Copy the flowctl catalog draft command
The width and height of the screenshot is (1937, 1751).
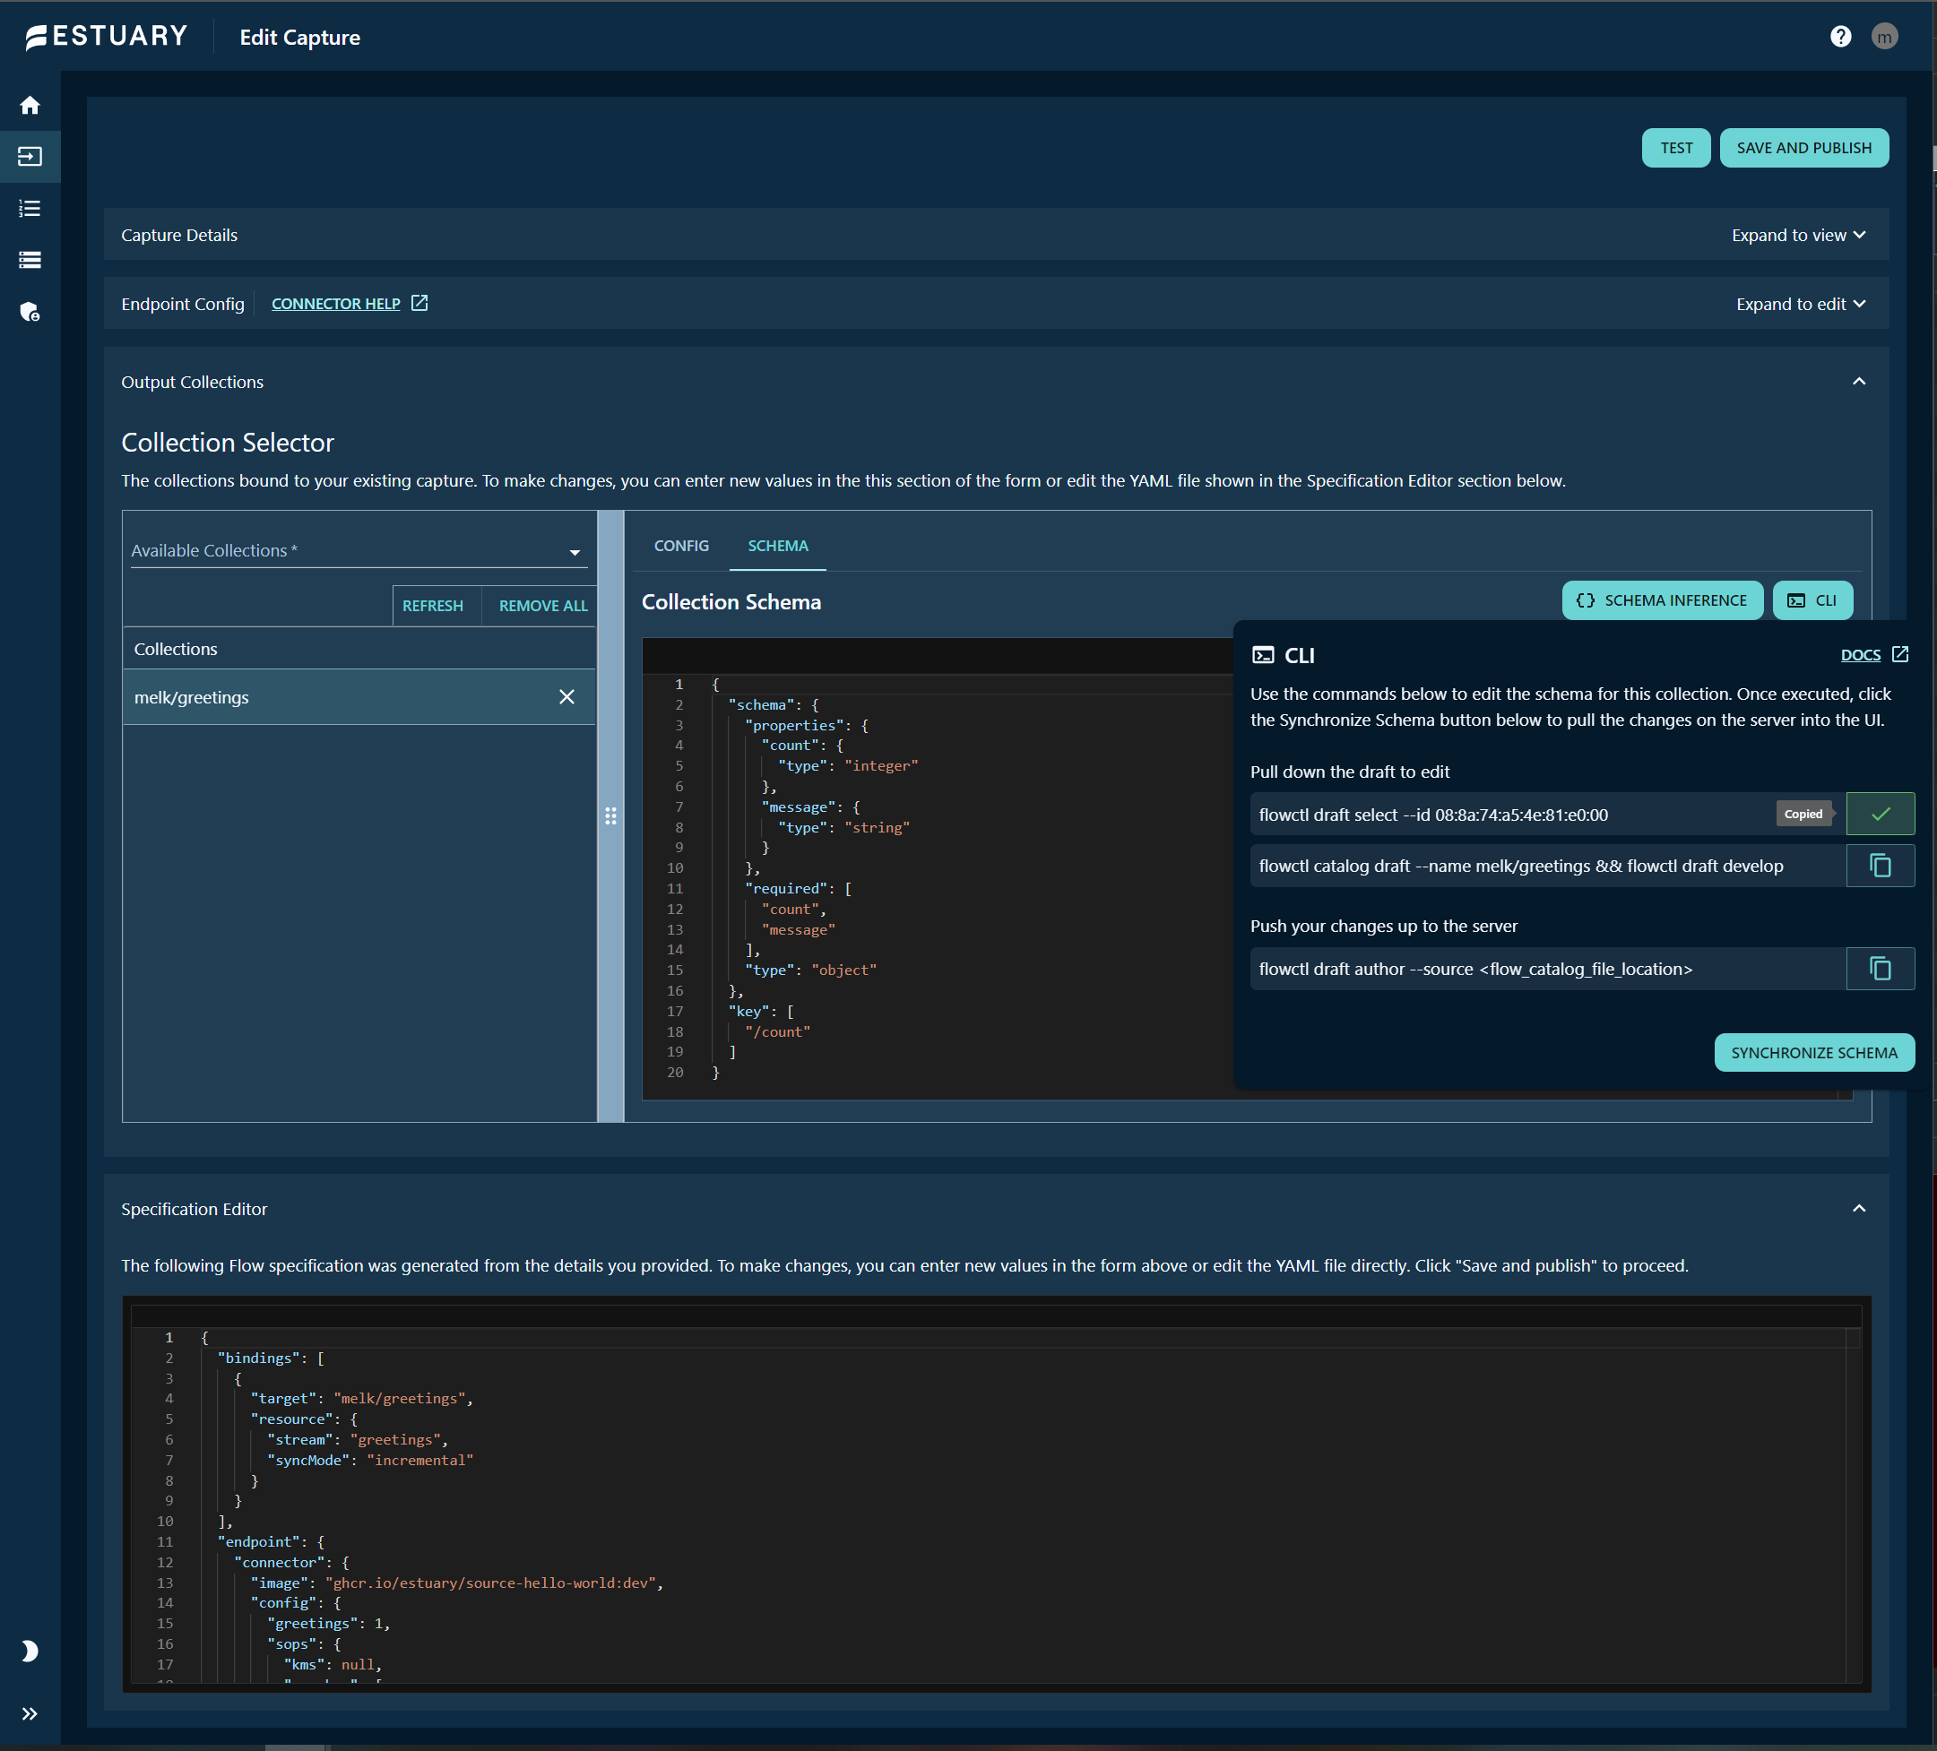click(1881, 866)
